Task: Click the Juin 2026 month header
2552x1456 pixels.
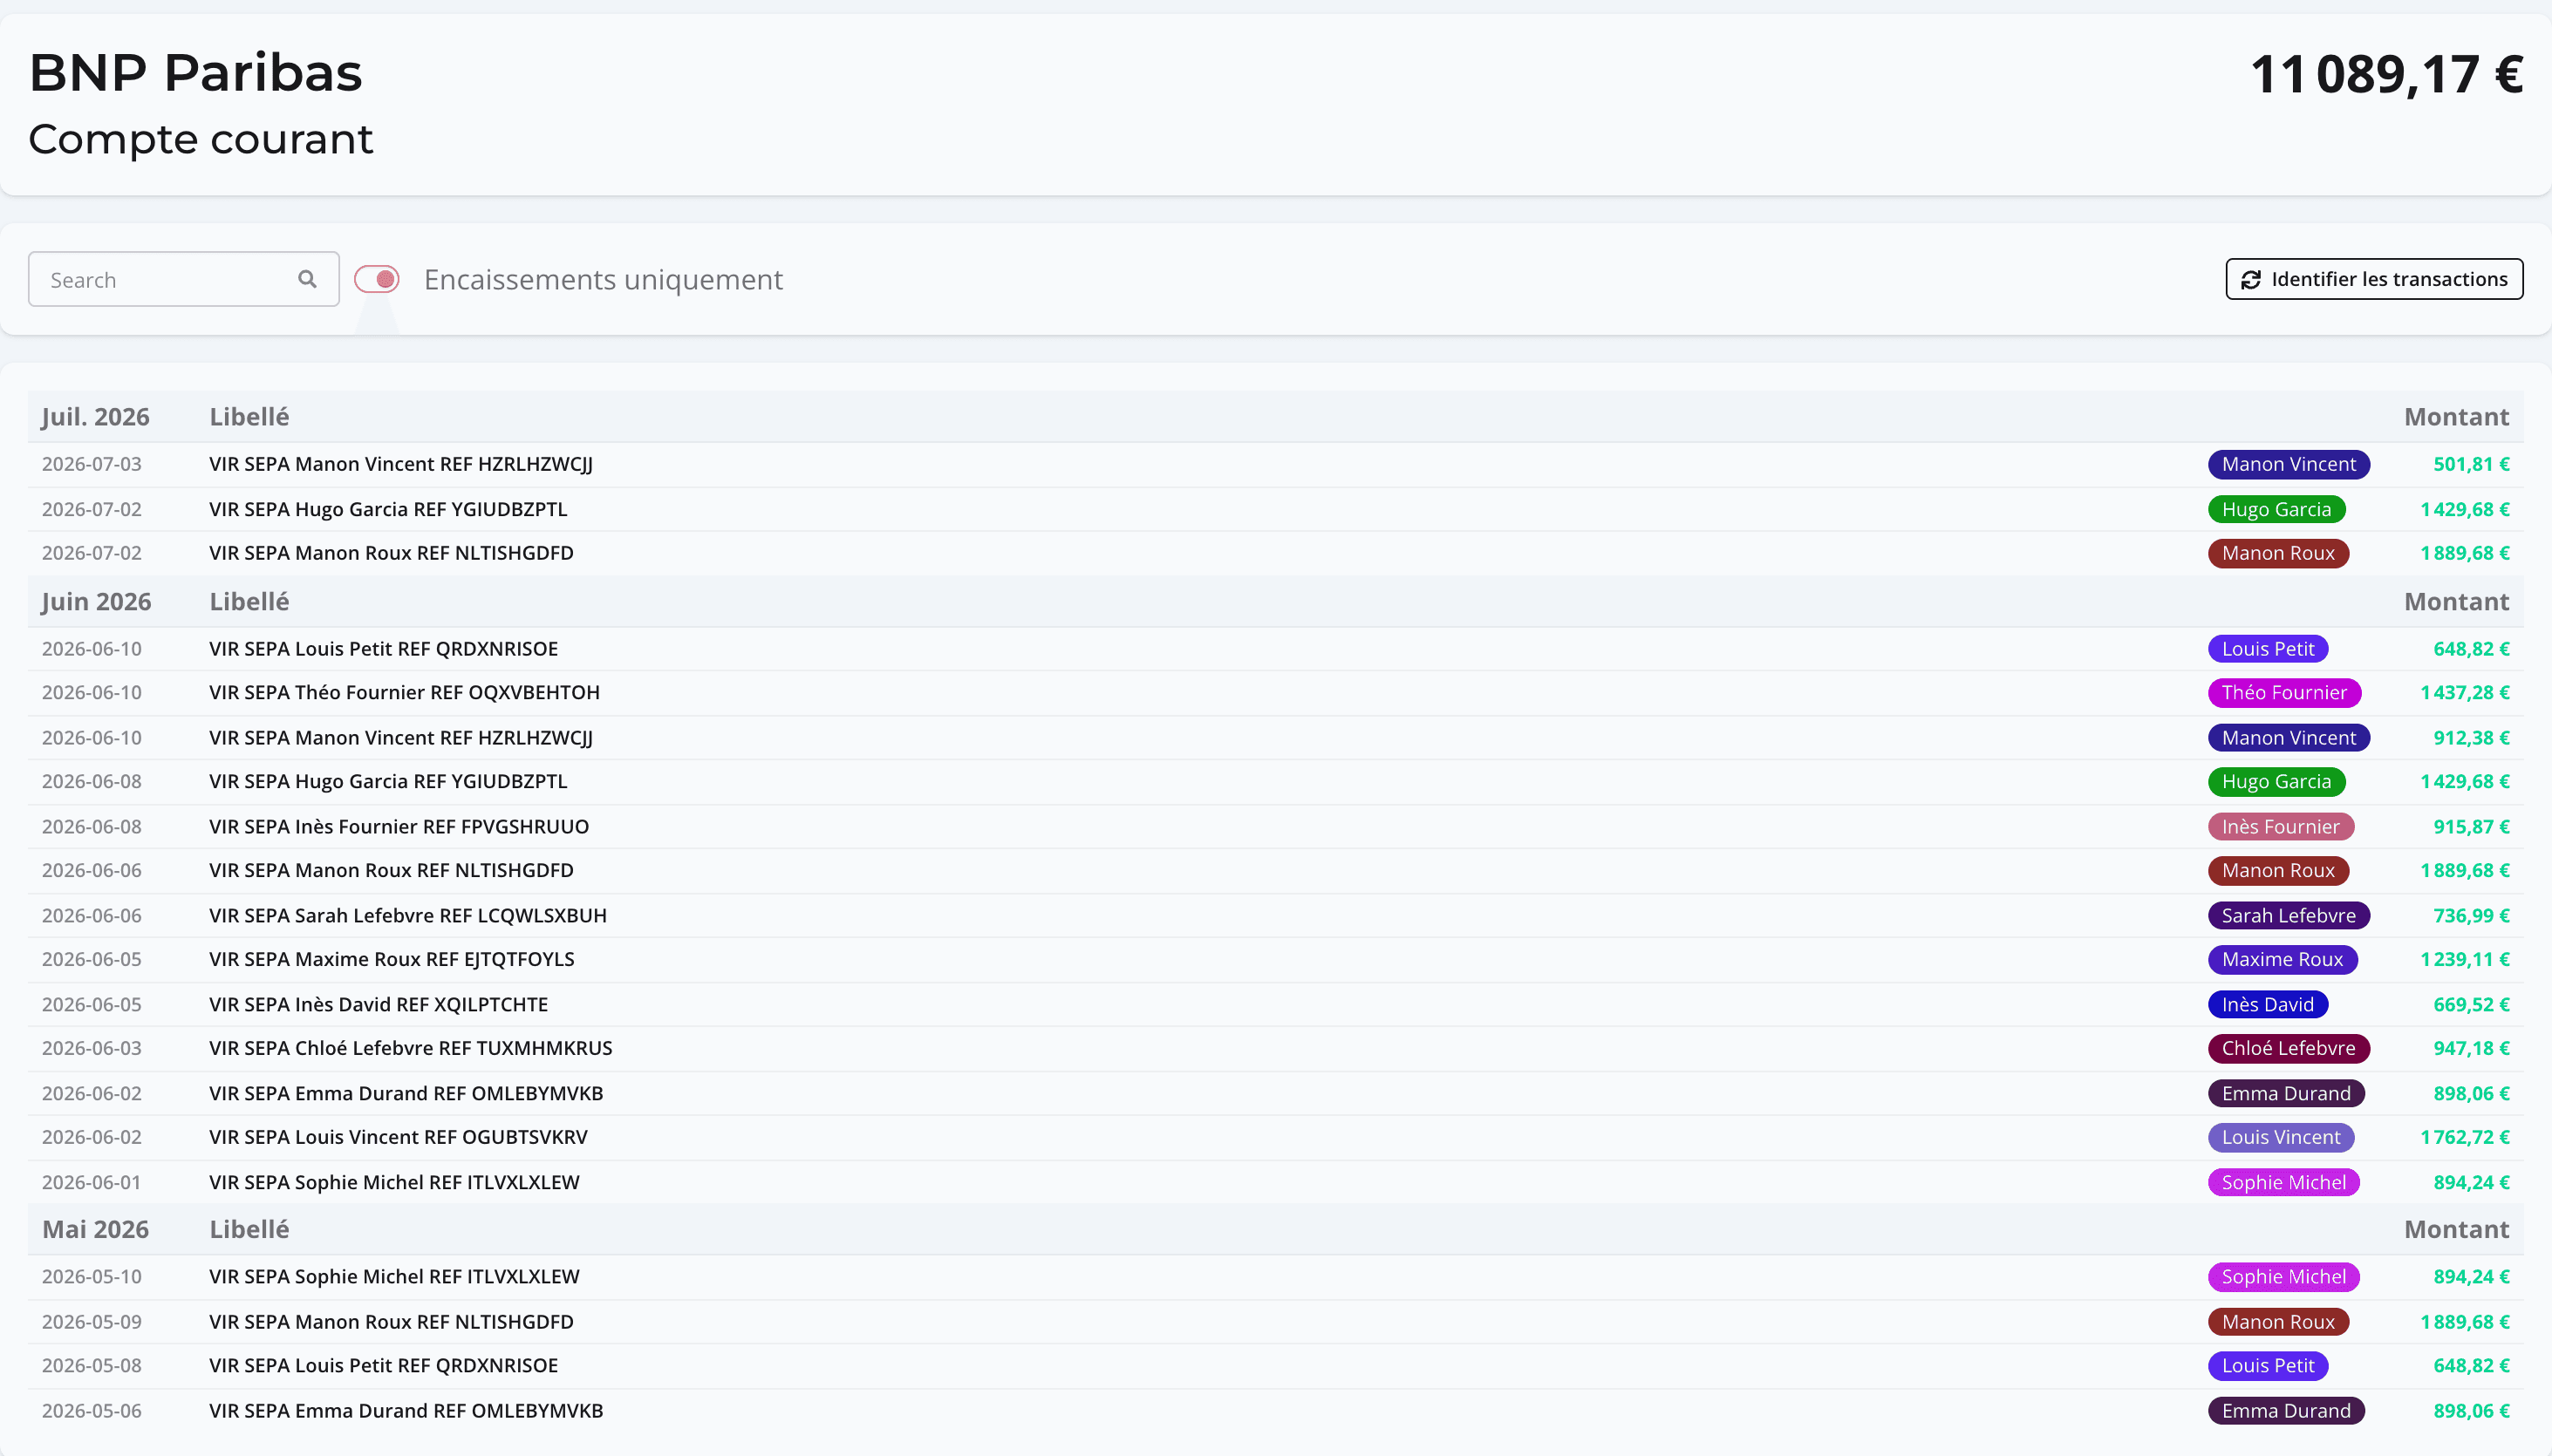Action: point(96,602)
